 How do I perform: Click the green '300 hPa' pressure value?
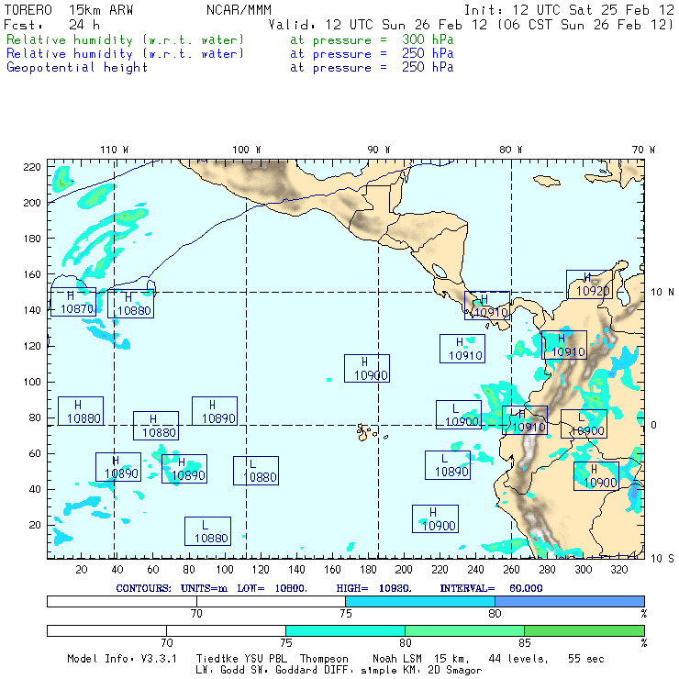pos(428,39)
